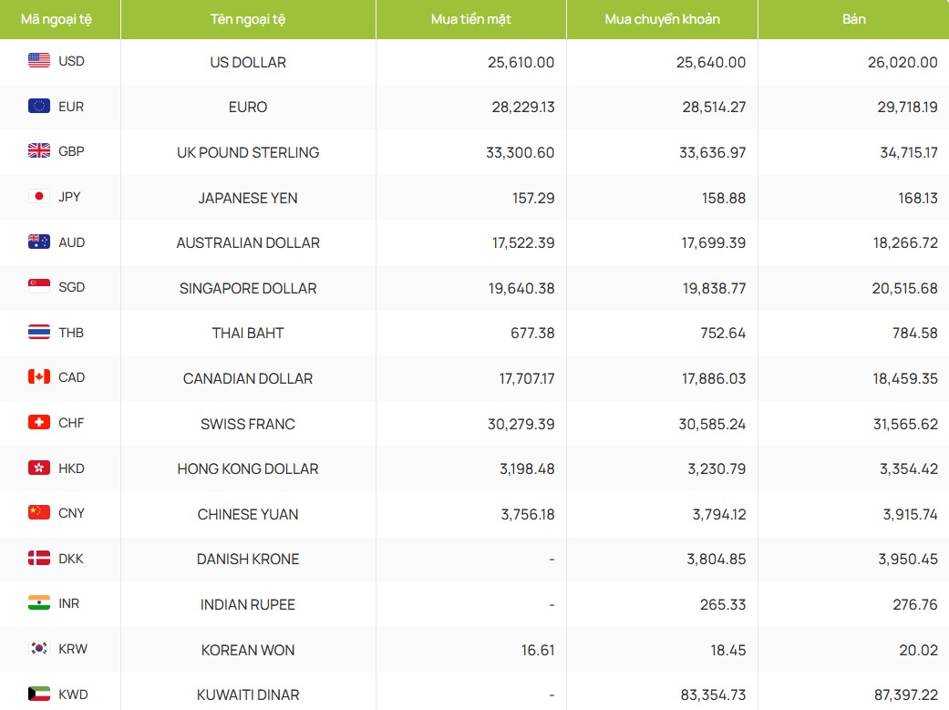The width and height of the screenshot is (949, 710).
Task: Click the 'Mua chuyển khoản' column header
Action: click(662, 19)
